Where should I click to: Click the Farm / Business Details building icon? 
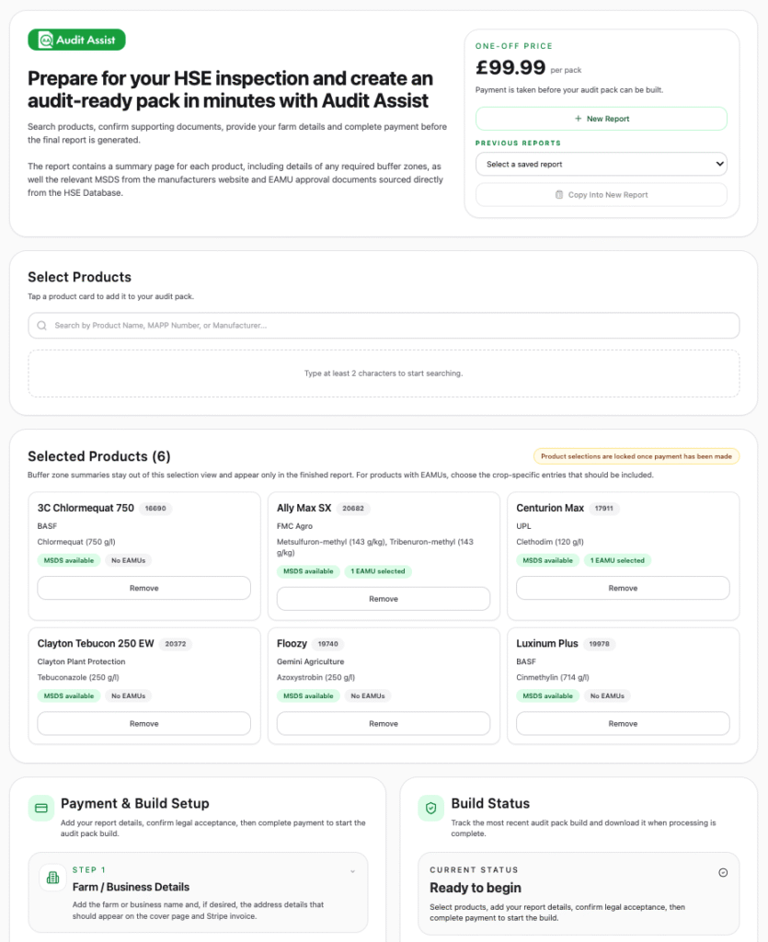pyautogui.click(x=52, y=879)
